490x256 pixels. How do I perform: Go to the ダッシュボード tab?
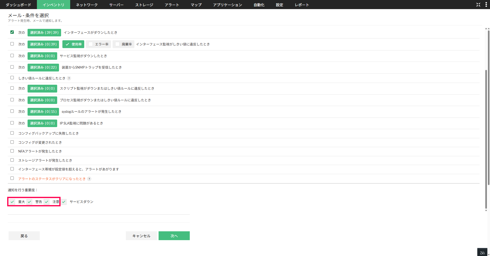point(18,5)
